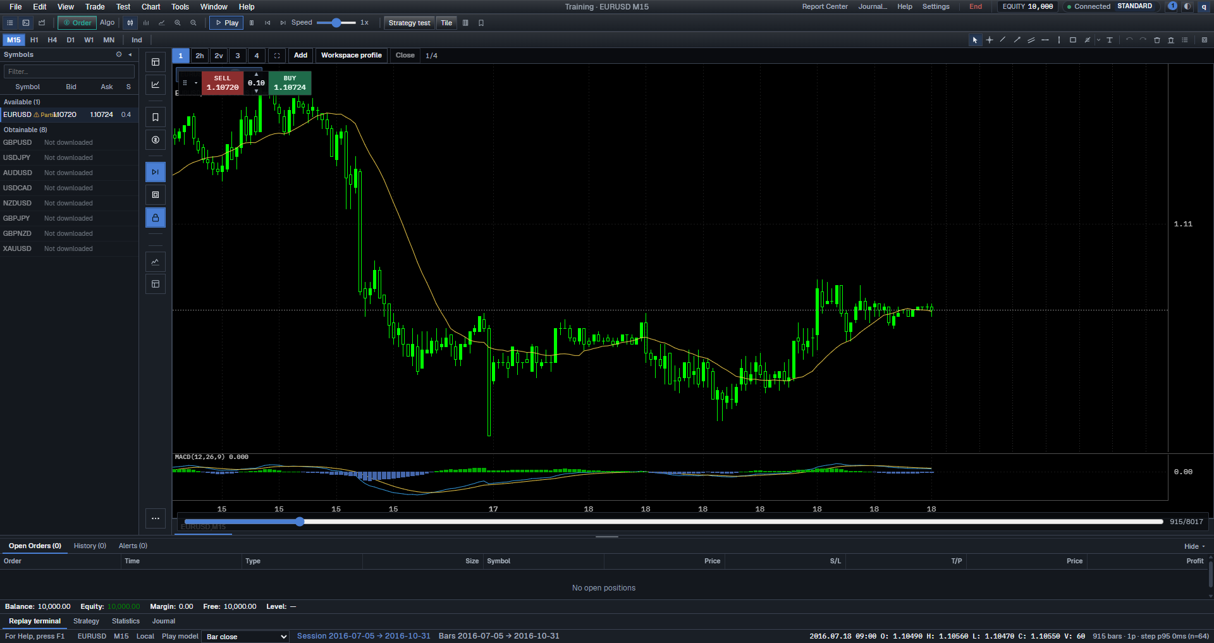This screenshot has width=1214, height=643.
Task: Expand the Hide dropdown in orders panel
Action: 1194,546
